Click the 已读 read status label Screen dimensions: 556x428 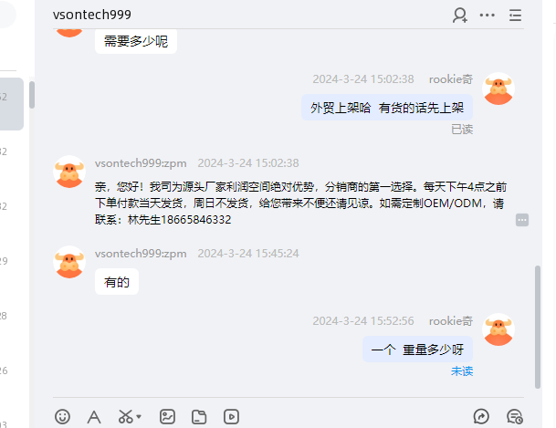tap(462, 130)
